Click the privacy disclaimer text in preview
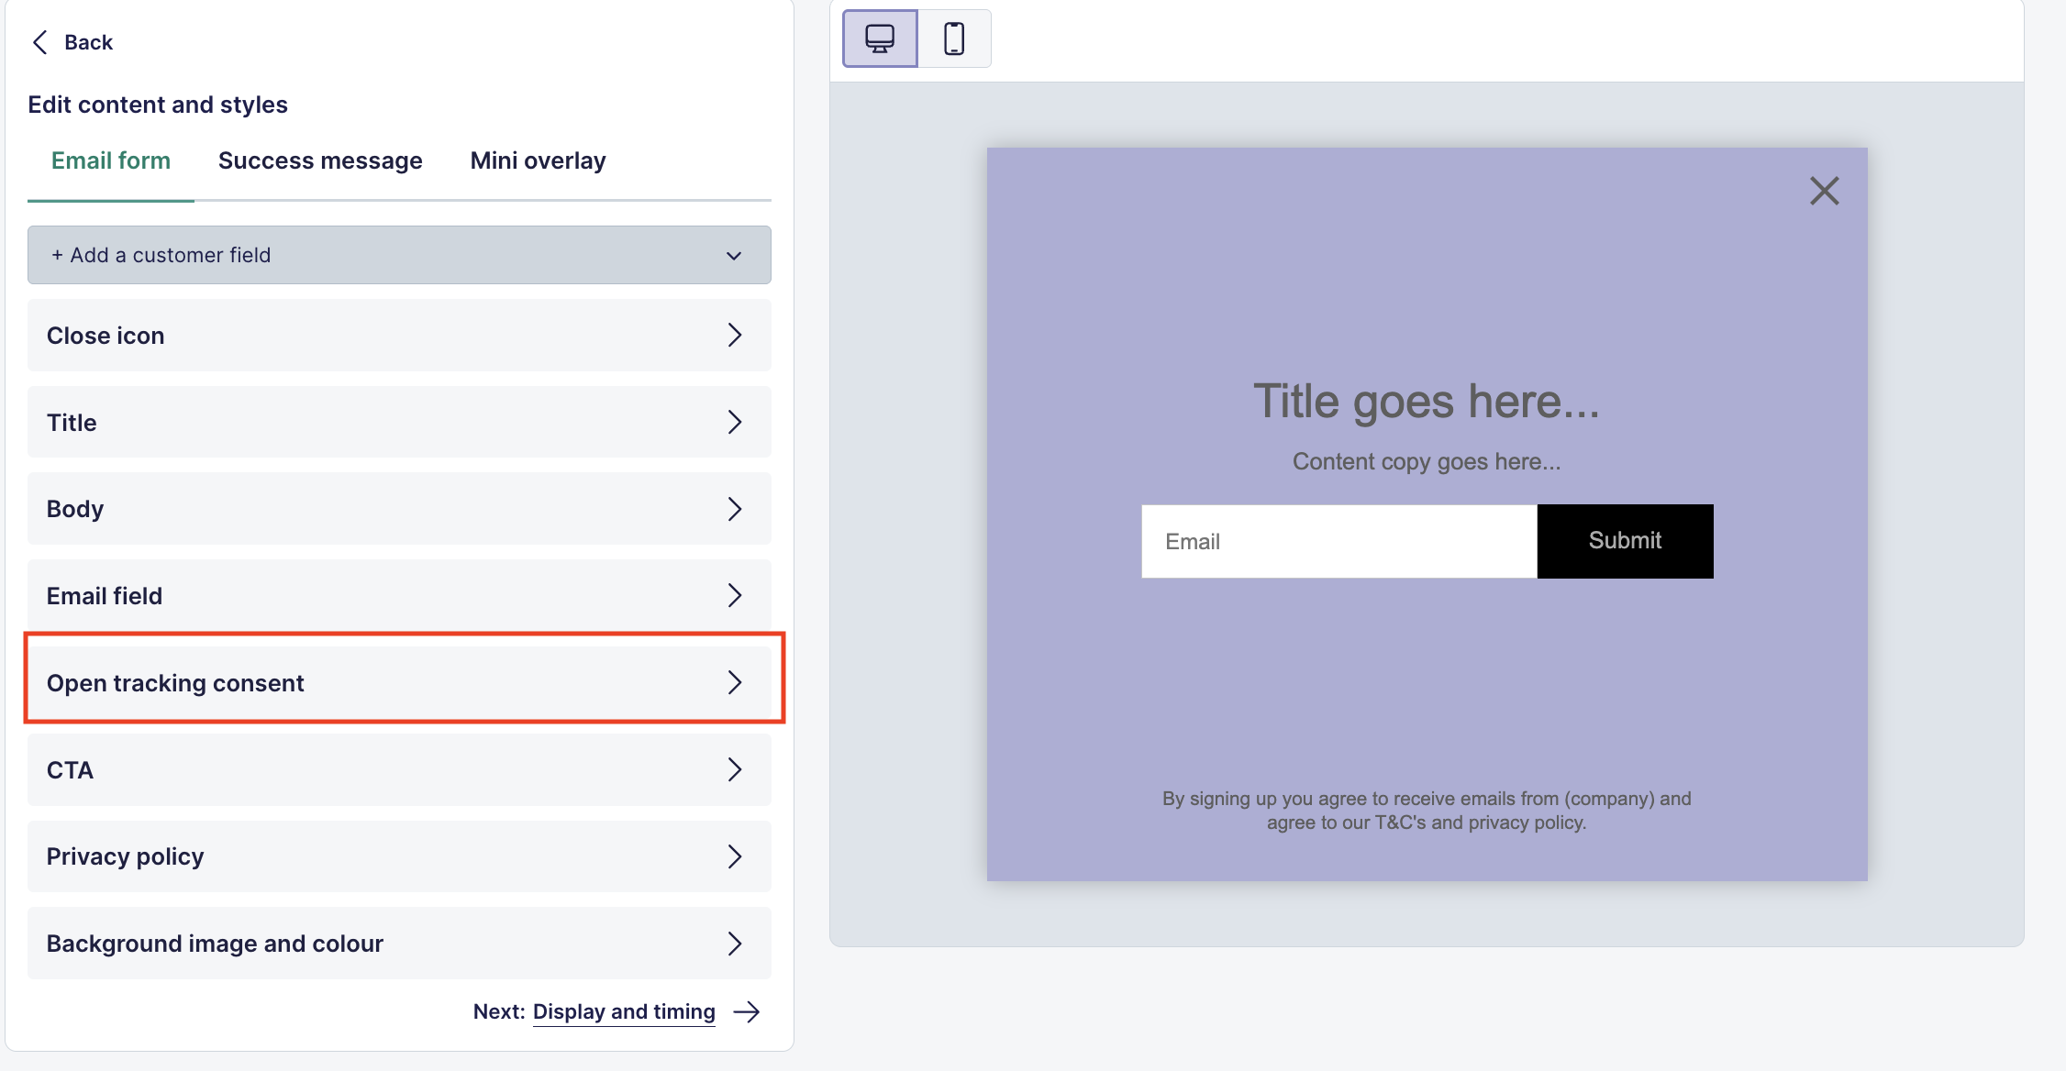The width and height of the screenshot is (2066, 1071). [1427, 811]
